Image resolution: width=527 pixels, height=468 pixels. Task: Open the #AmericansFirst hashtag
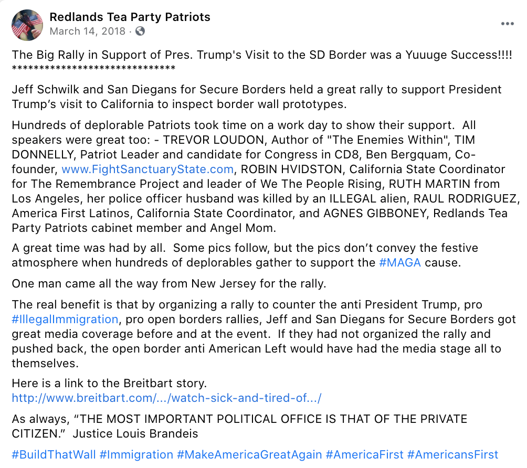[x=452, y=454]
